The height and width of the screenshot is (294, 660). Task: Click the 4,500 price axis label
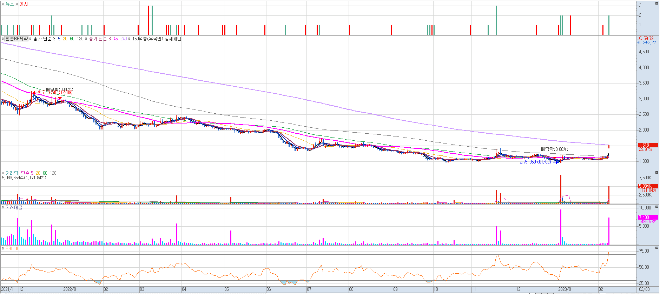[644, 52]
